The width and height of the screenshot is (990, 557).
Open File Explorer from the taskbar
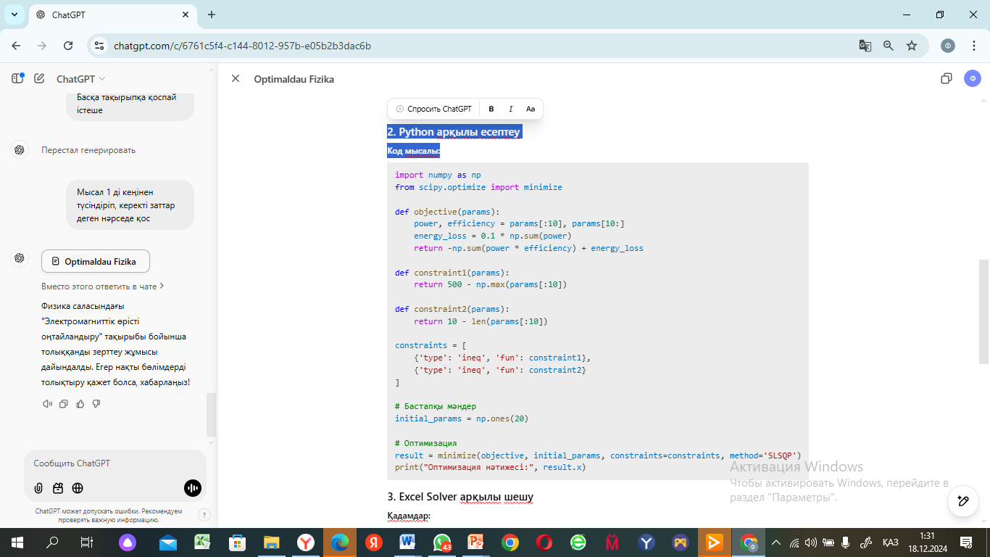click(x=271, y=542)
